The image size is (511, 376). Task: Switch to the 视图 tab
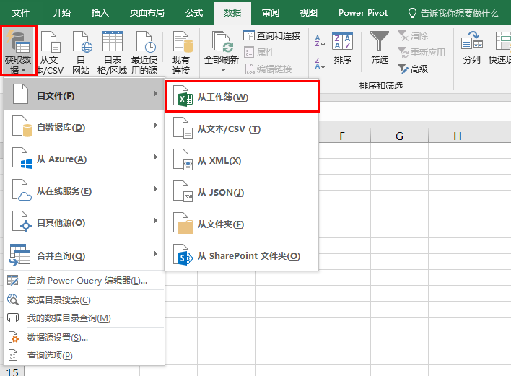309,13
